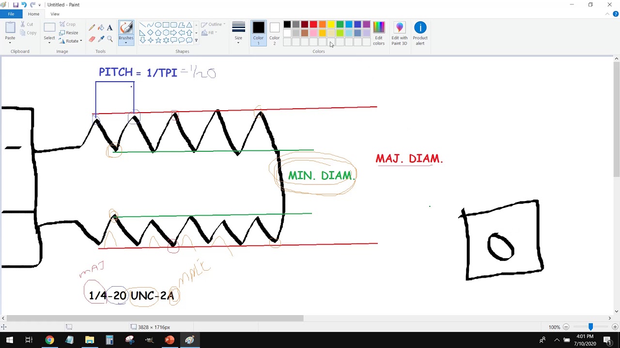Viewport: 620px width, 348px height.
Task: Pick the green color swatch
Action: (x=340, y=25)
